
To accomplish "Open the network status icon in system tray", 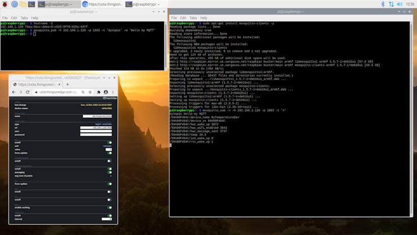I will (392, 4).
